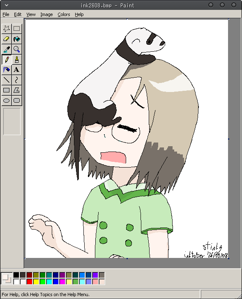Open the window menu chevron in title bar

(x=7, y=5)
